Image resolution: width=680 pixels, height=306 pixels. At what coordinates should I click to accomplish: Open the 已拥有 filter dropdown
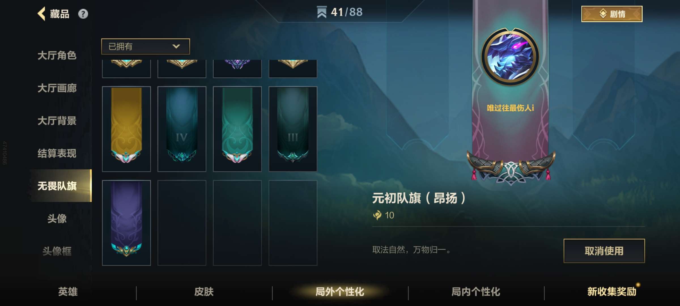[145, 46]
